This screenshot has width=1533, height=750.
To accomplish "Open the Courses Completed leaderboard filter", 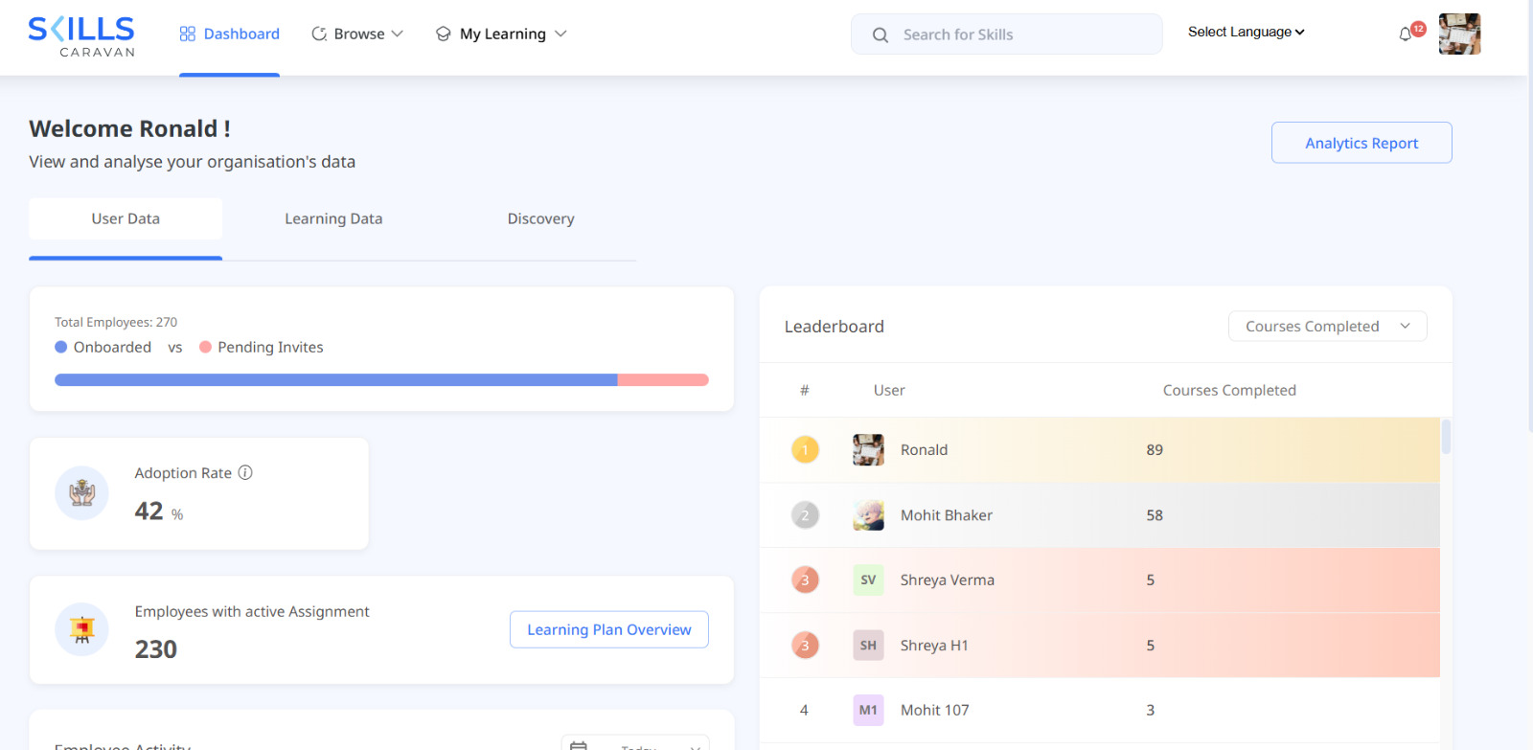I will point(1327,326).
